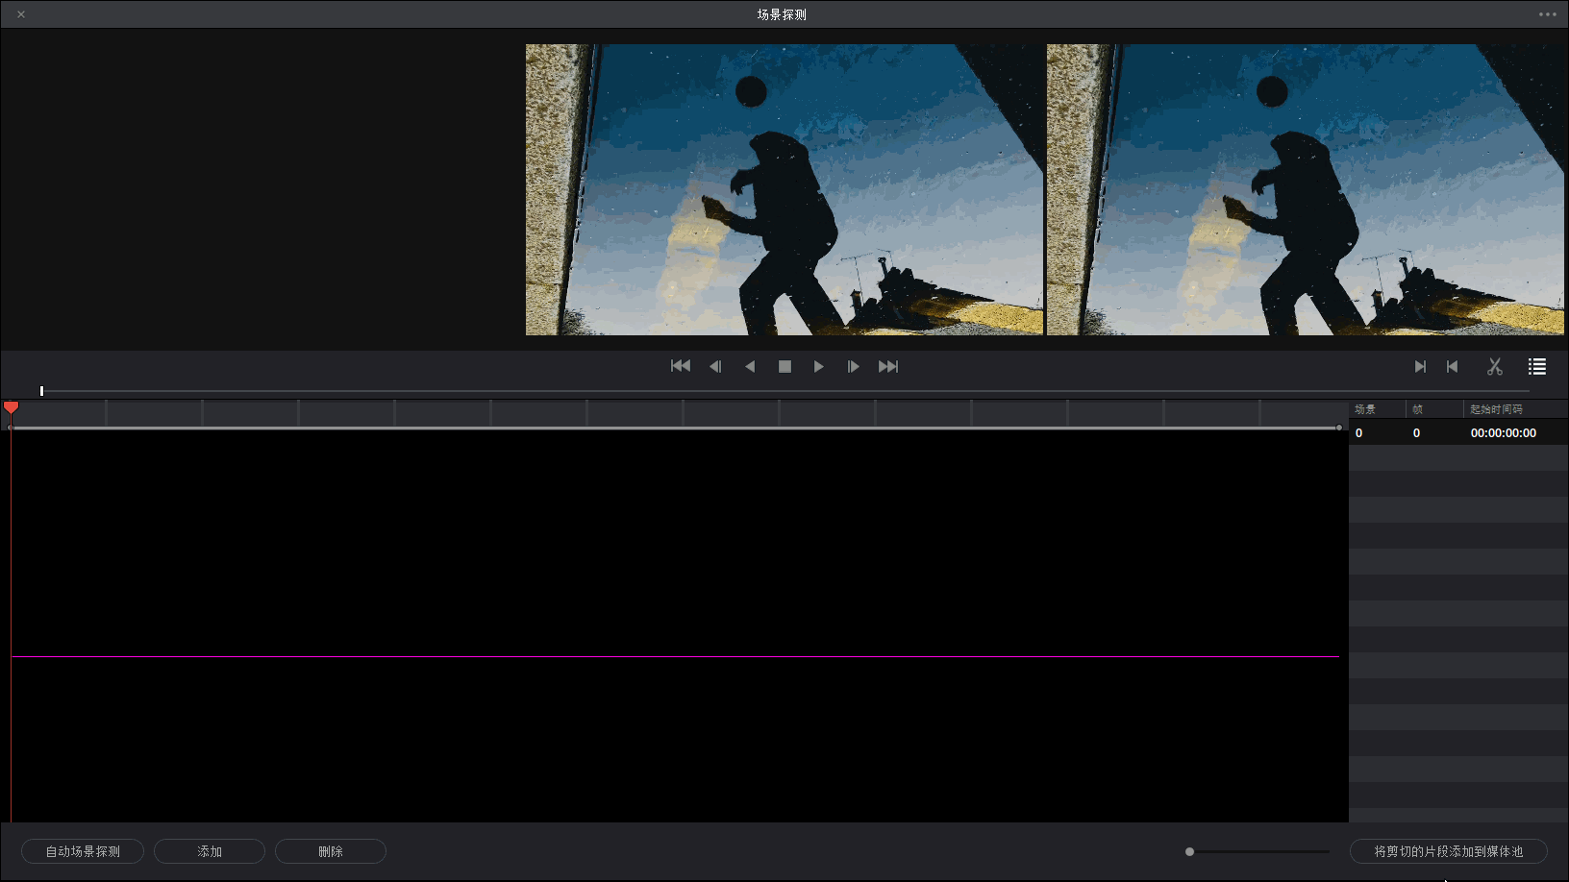Click the right end handle of timeline bar

(1338, 428)
